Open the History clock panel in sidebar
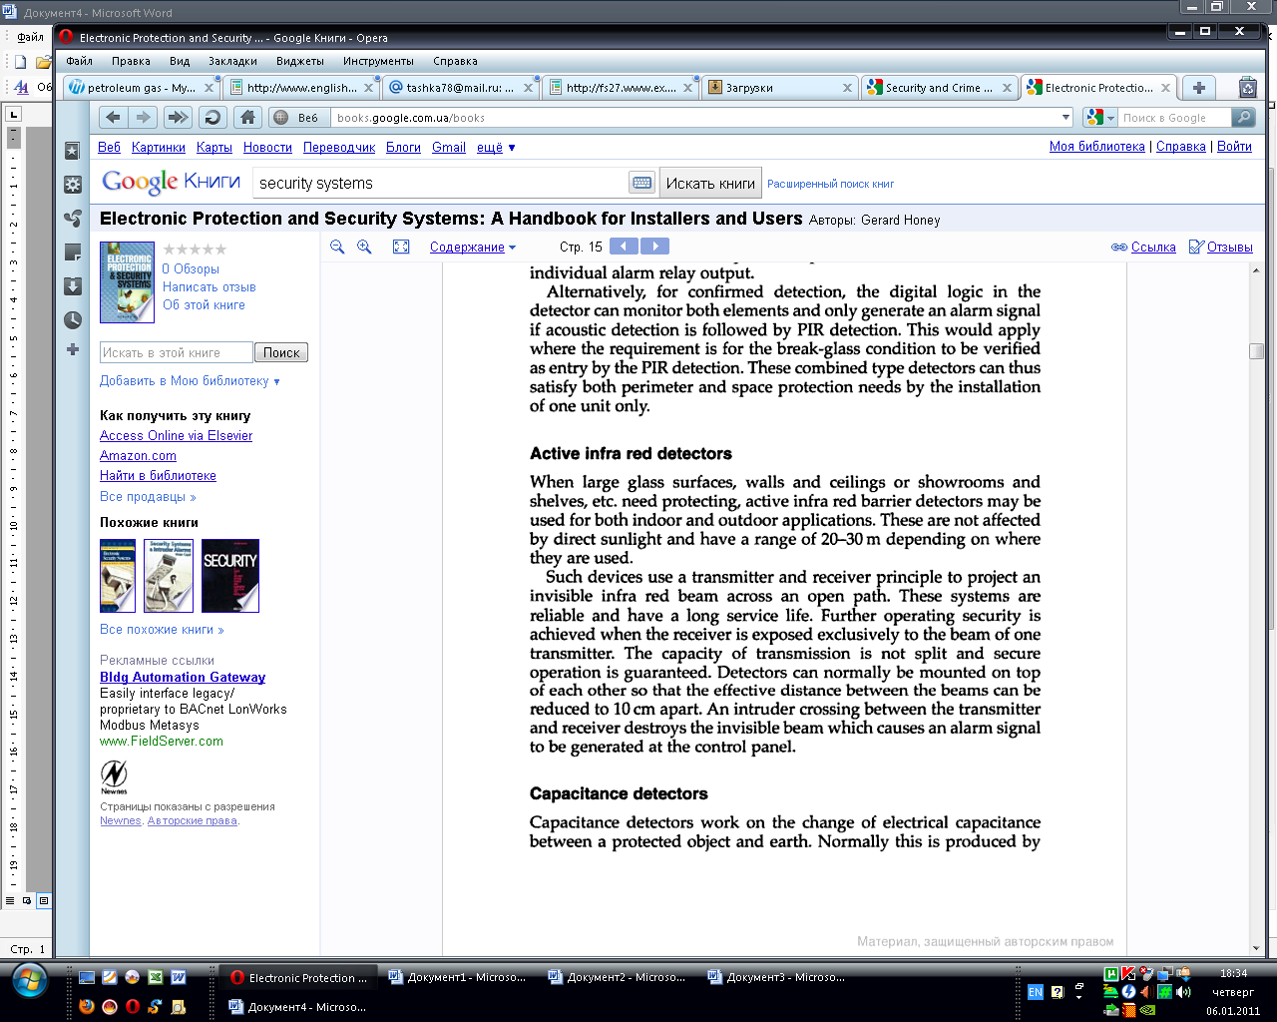This screenshot has width=1277, height=1022. (x=73, y=320)
